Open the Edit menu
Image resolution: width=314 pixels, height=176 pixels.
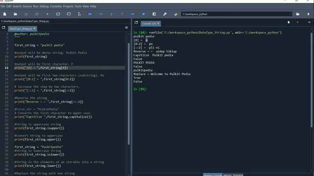pos(9,6)
